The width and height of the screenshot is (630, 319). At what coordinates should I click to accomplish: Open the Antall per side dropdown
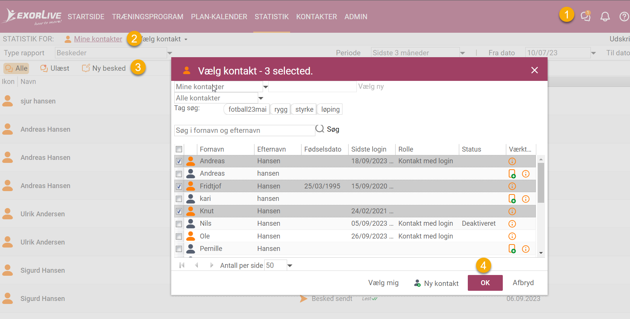(x=290, y=266)
